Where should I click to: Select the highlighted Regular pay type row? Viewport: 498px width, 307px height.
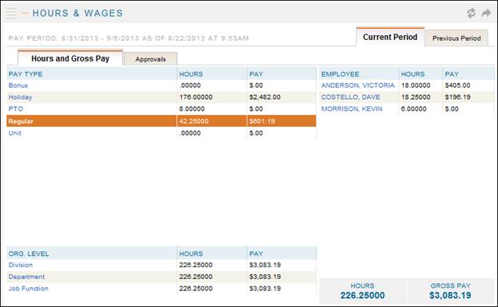click(x=161, y=121)
